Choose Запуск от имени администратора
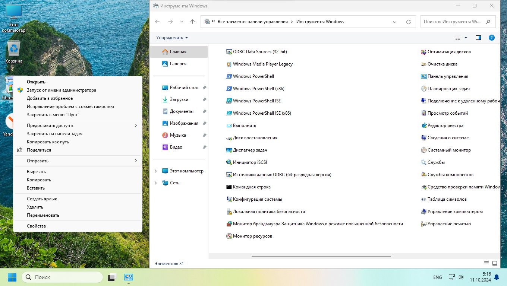Viewport: 507px width, 286px height. point(61,90)
